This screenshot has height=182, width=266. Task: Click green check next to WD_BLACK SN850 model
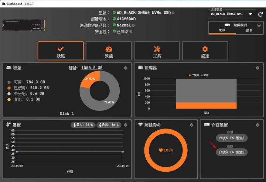(114, 13)
